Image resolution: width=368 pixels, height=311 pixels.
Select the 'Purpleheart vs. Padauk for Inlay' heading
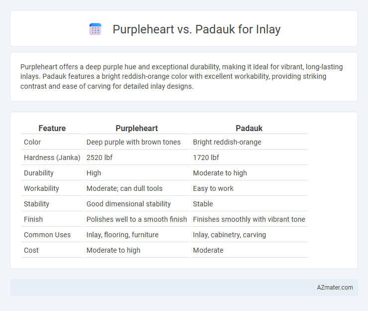pos(196,29)
